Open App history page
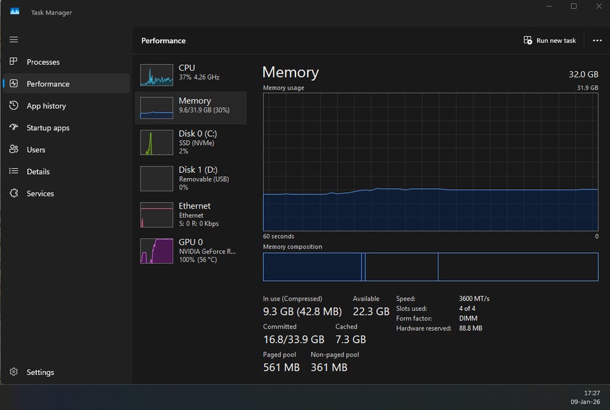Screen dimensions: 610x410 46,106
